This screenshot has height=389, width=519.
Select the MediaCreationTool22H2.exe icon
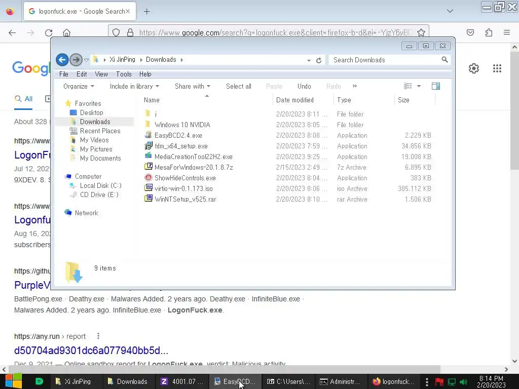tap(149, 156)
